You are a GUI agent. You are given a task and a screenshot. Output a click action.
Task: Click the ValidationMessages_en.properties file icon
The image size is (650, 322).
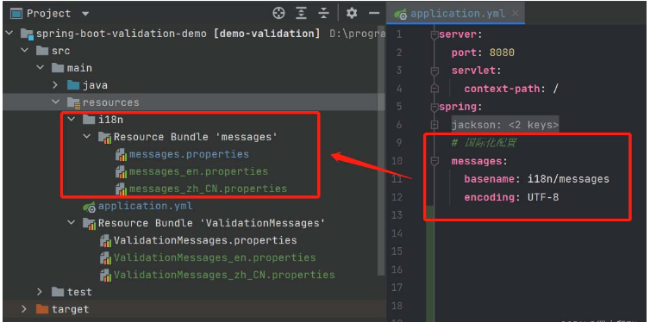pyautogui.click(x=106, y=258)
